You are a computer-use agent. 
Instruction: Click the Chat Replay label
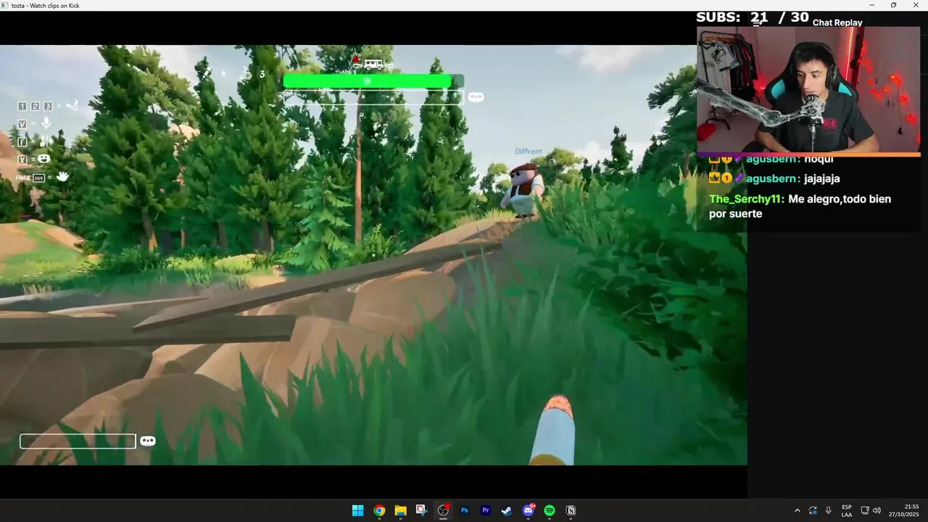[837, 22]
